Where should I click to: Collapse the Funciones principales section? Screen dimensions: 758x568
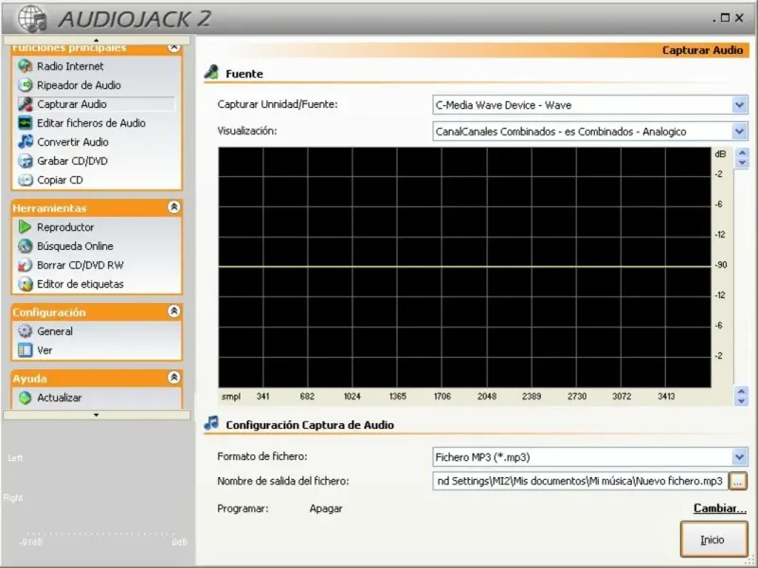click(174, 47)
